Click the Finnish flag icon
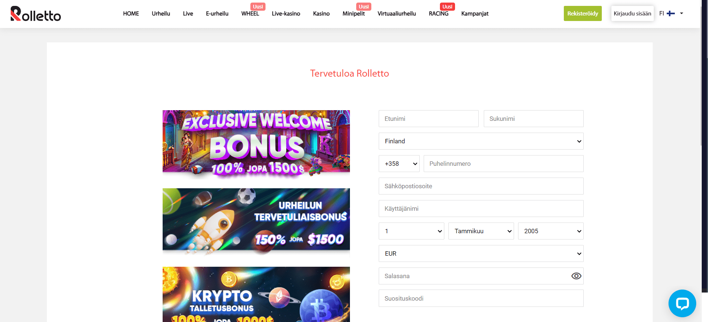Image resolution: width=708 pixels, height=322 pixels. tap(671, 13)
